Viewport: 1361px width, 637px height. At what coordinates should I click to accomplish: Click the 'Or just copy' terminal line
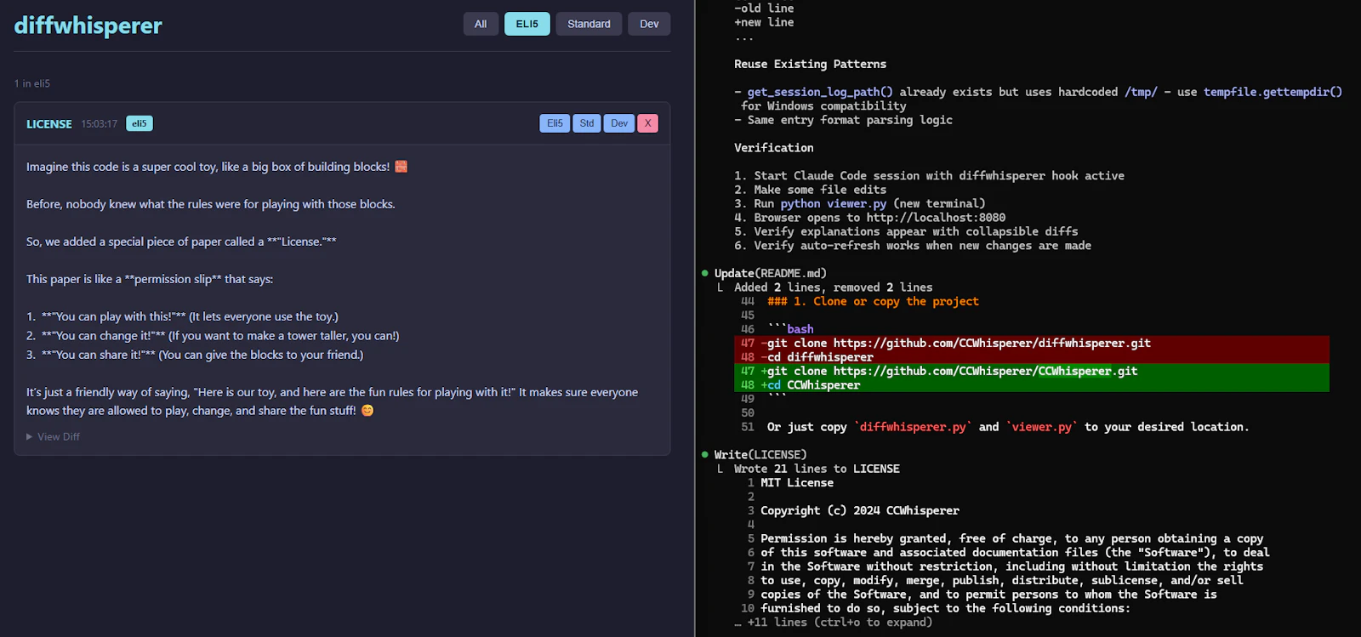[1008, 427]
